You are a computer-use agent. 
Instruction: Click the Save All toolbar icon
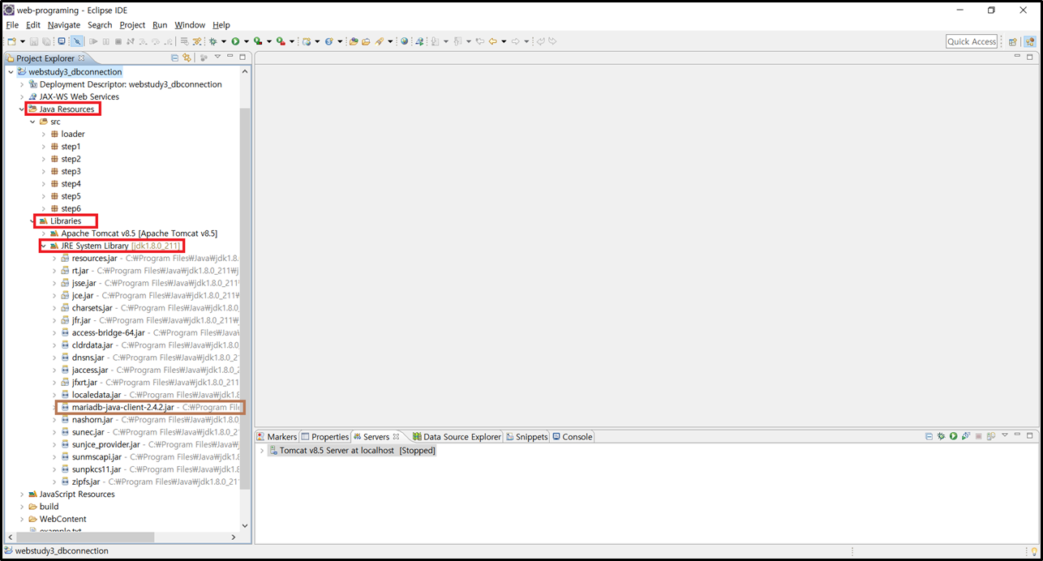click(x=47, y=41)
